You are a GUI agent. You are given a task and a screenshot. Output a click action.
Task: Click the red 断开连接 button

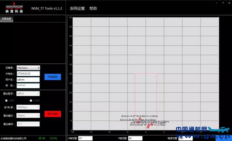pos(53,114)
